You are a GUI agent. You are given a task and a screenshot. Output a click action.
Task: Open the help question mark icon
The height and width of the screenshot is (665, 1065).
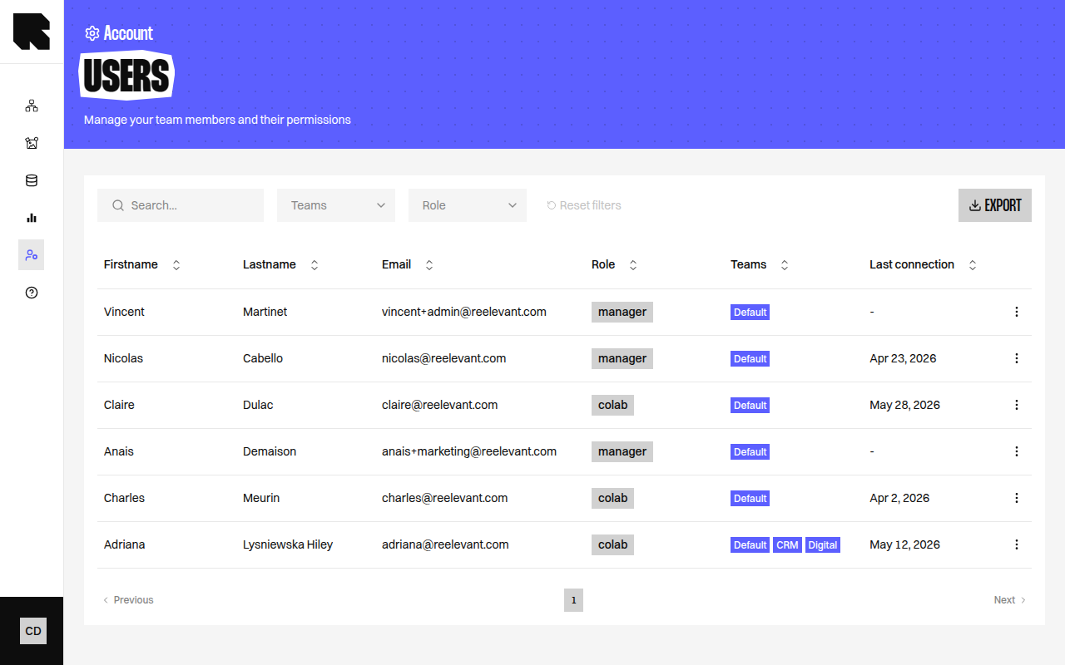pos(32,293)
